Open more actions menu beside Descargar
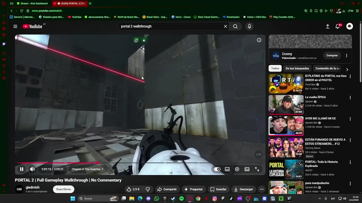The width and height of the screenshot is (362, 203). click(262, 189)
